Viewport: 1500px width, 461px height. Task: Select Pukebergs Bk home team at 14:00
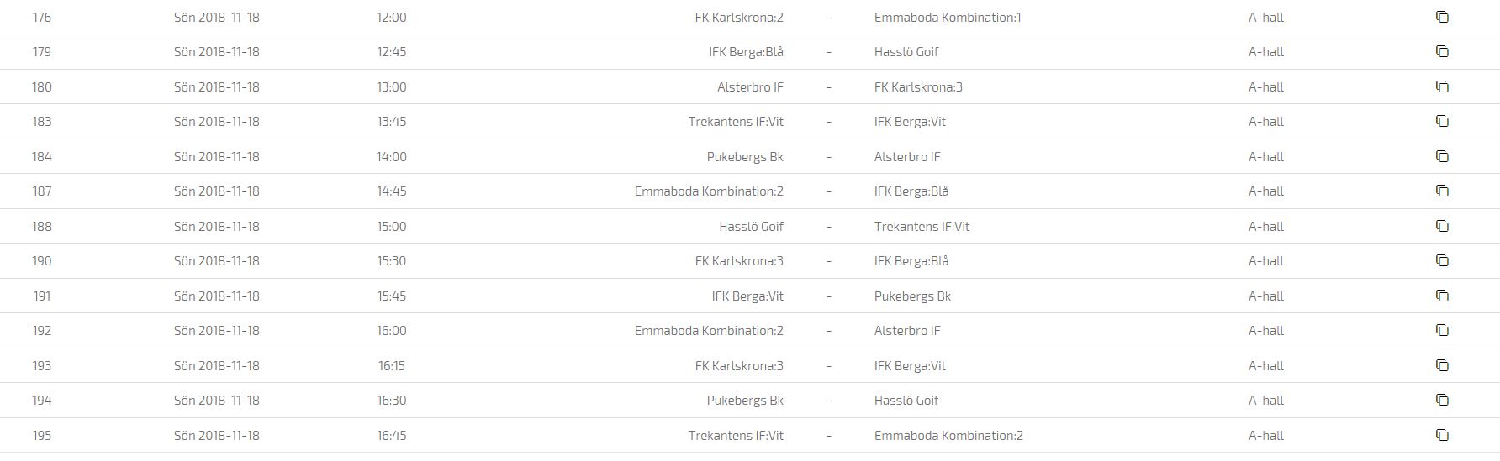point(745,156)
